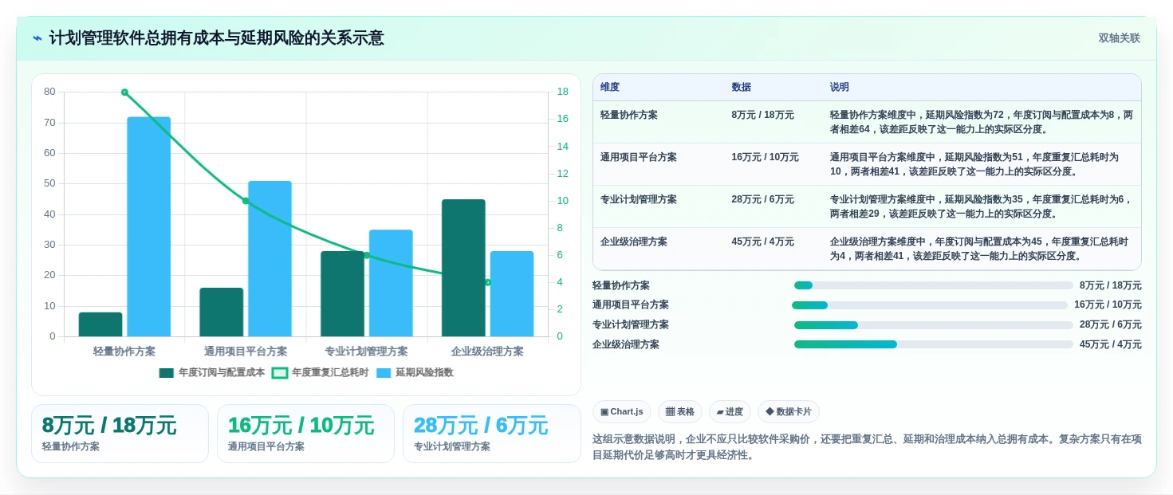Click the 企业级治理方案 x-axis label
The width and height of the screenshot is (1173, 495).
487,352
